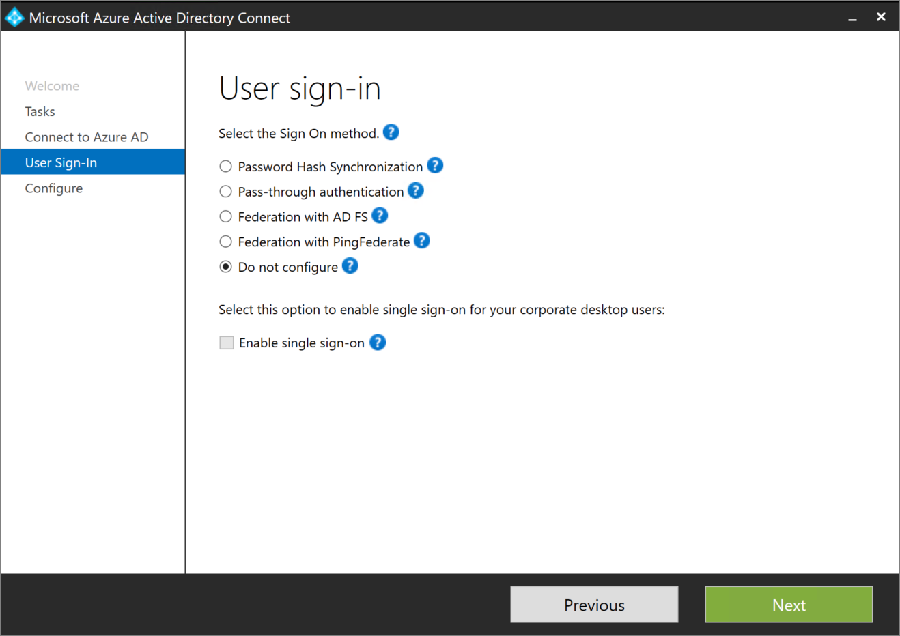Open help for Federation with AD FS
The height and width of the screenshot is (636, 900).
coord(379,216)
